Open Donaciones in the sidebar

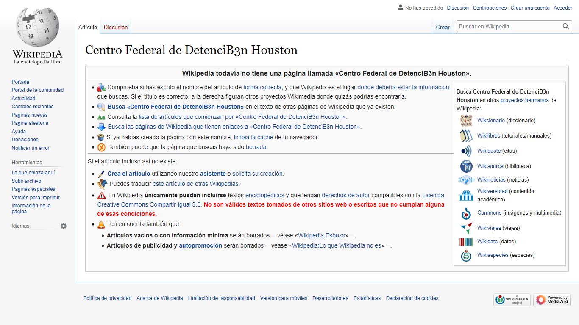pyautogui.click(x=25, y=140)
